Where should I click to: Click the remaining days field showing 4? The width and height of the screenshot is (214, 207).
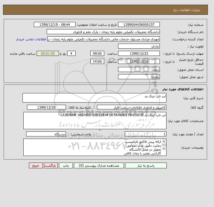(71, 54)
